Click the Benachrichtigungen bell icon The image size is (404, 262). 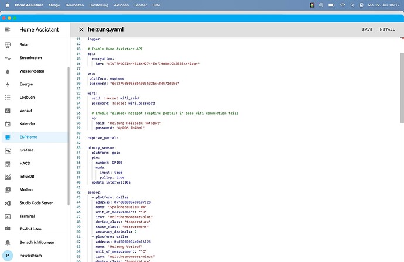(x=8, y=242)
